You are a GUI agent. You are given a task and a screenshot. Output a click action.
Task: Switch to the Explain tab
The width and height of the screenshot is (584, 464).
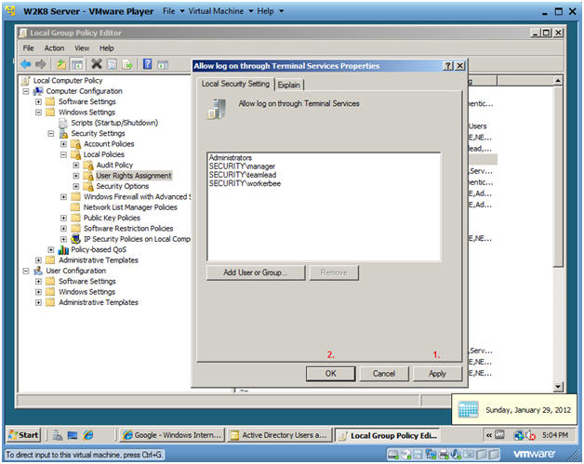click(x=288, y=85)
